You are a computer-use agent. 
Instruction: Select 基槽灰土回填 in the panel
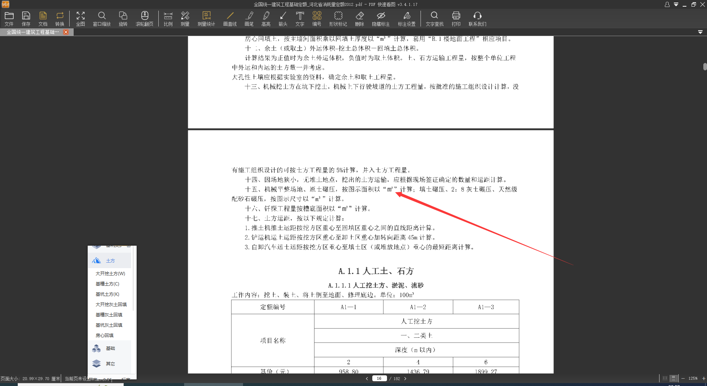tap(109, 315)
